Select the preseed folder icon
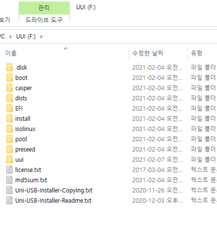217x231 pixels. point(9,149)
